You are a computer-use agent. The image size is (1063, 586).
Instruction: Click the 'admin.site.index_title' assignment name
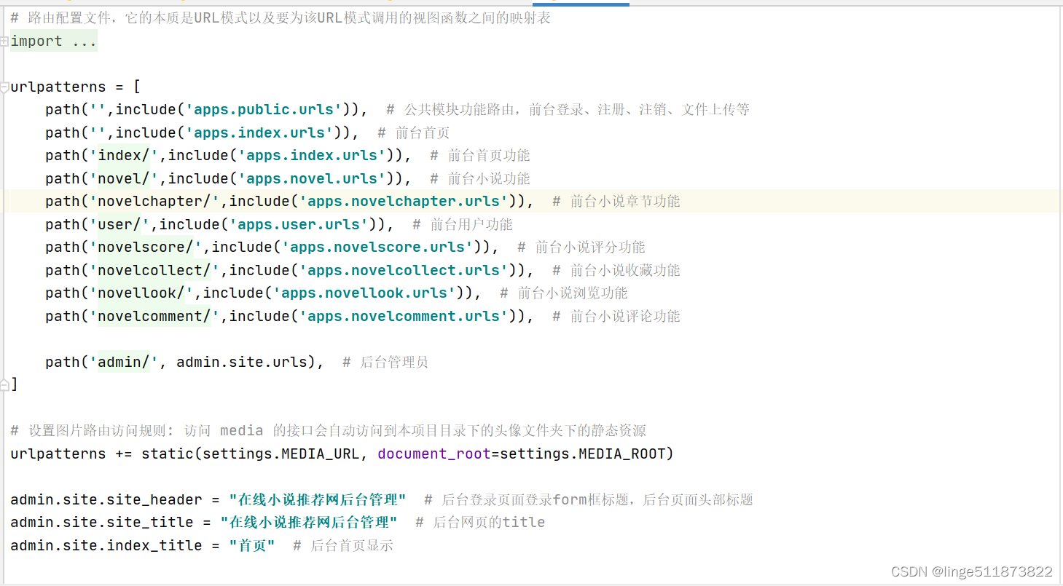tap(106, 545)
